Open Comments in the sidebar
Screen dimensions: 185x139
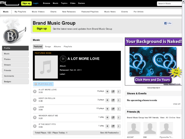(15, 76)
